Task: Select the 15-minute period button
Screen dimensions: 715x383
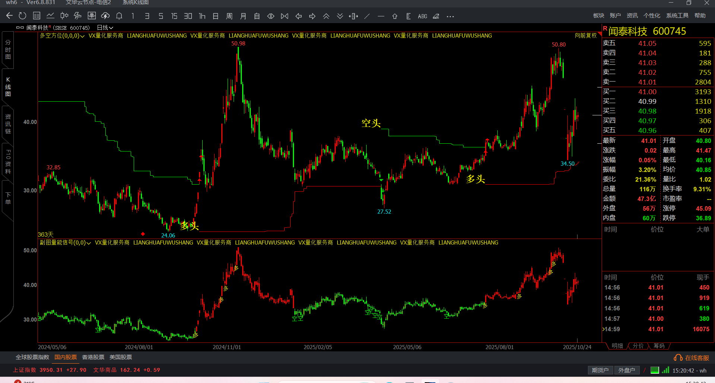Action: (174, 16)
